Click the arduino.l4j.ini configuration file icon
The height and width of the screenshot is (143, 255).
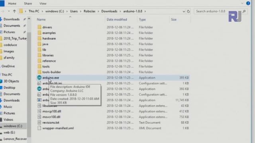pos(39,83)
